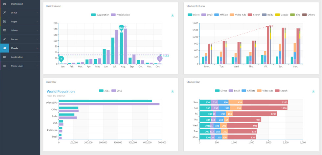Toggle Affiliate series in Stacked Column legend

(221, 15)
